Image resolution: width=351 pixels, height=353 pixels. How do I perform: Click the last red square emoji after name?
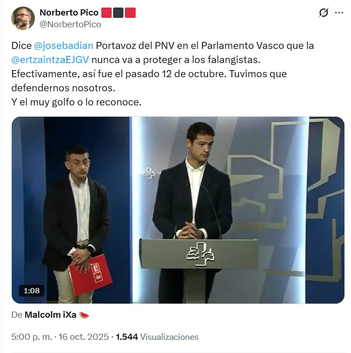[x=130, y=13]
